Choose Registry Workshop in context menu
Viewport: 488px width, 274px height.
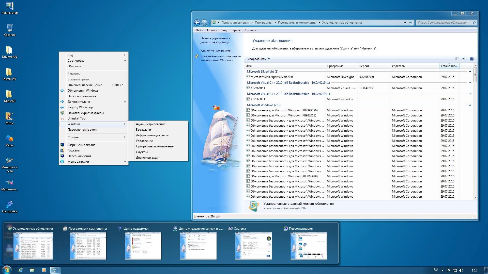click(94, 107)
